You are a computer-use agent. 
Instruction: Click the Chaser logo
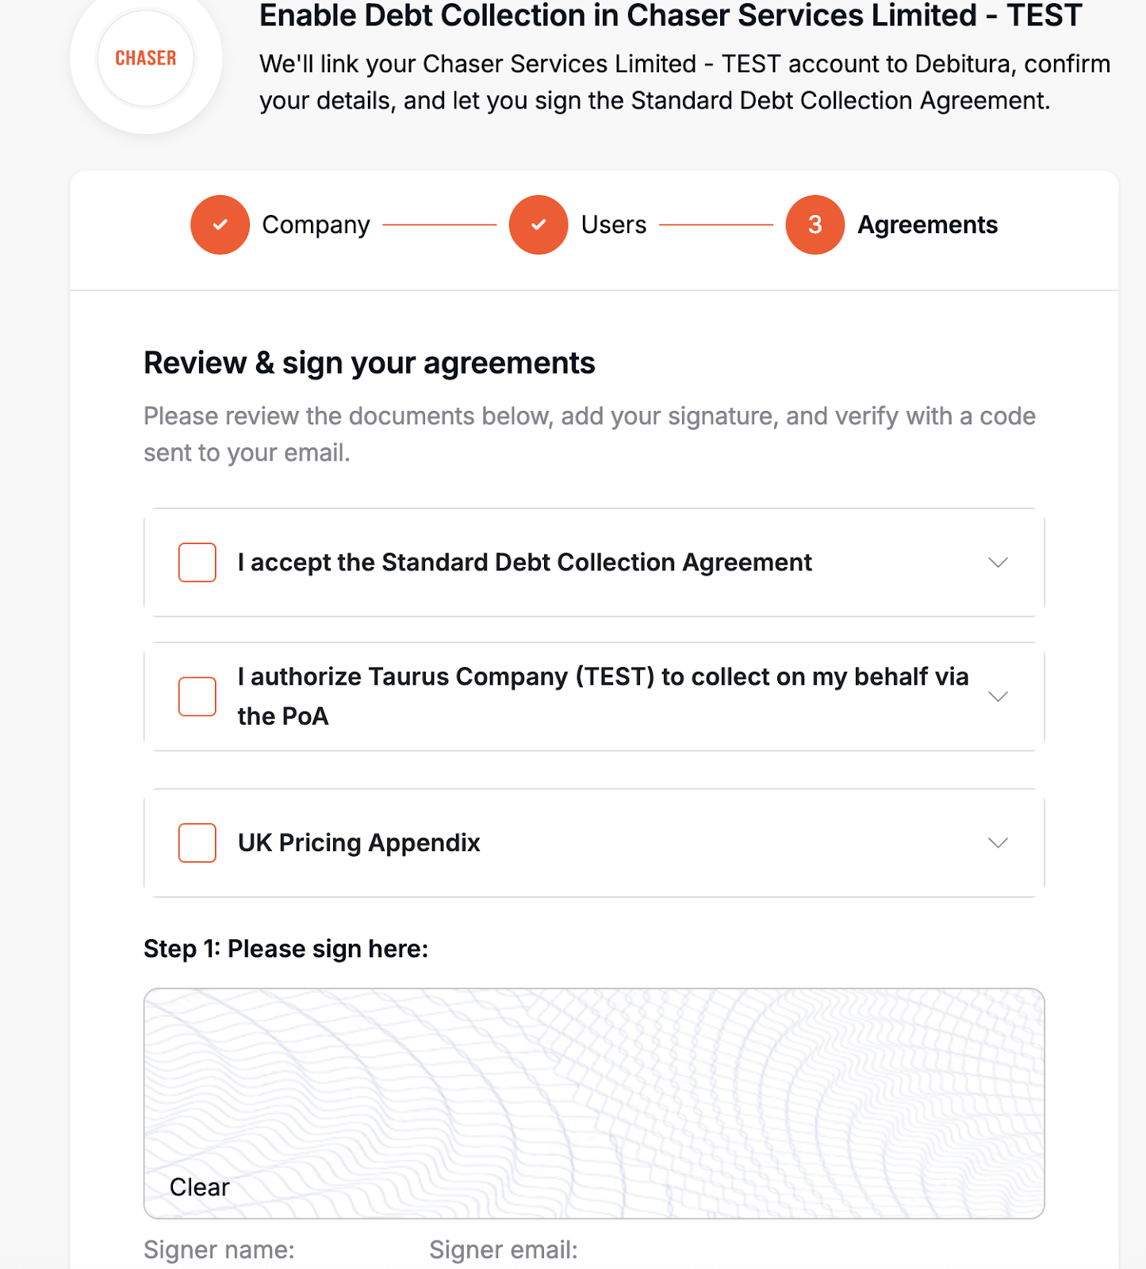pyautogui.click(x=146, y=59)
